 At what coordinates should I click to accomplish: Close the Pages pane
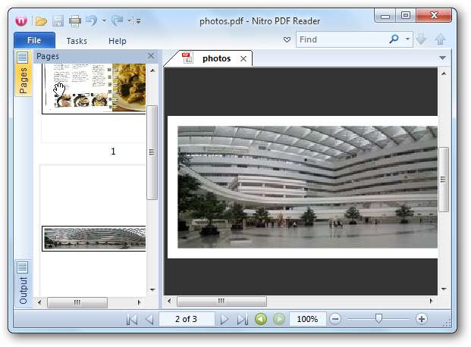coord(151,56)
